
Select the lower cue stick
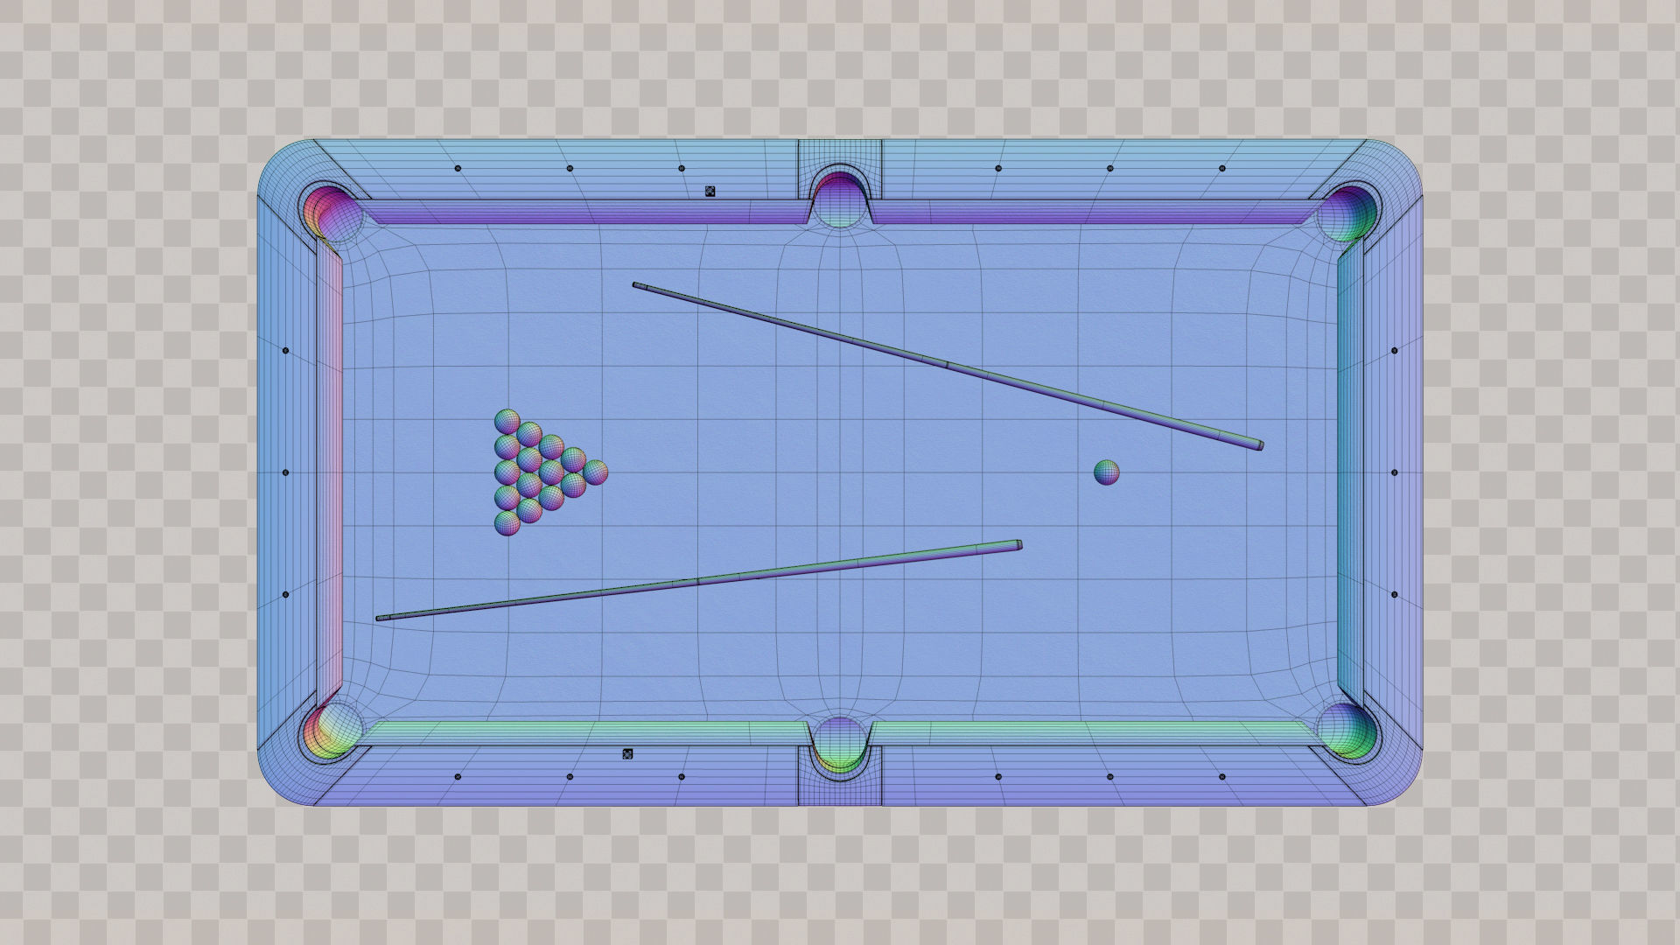coord(698,581)
